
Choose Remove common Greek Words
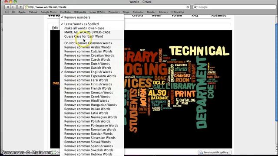click(x=92, y=97)
